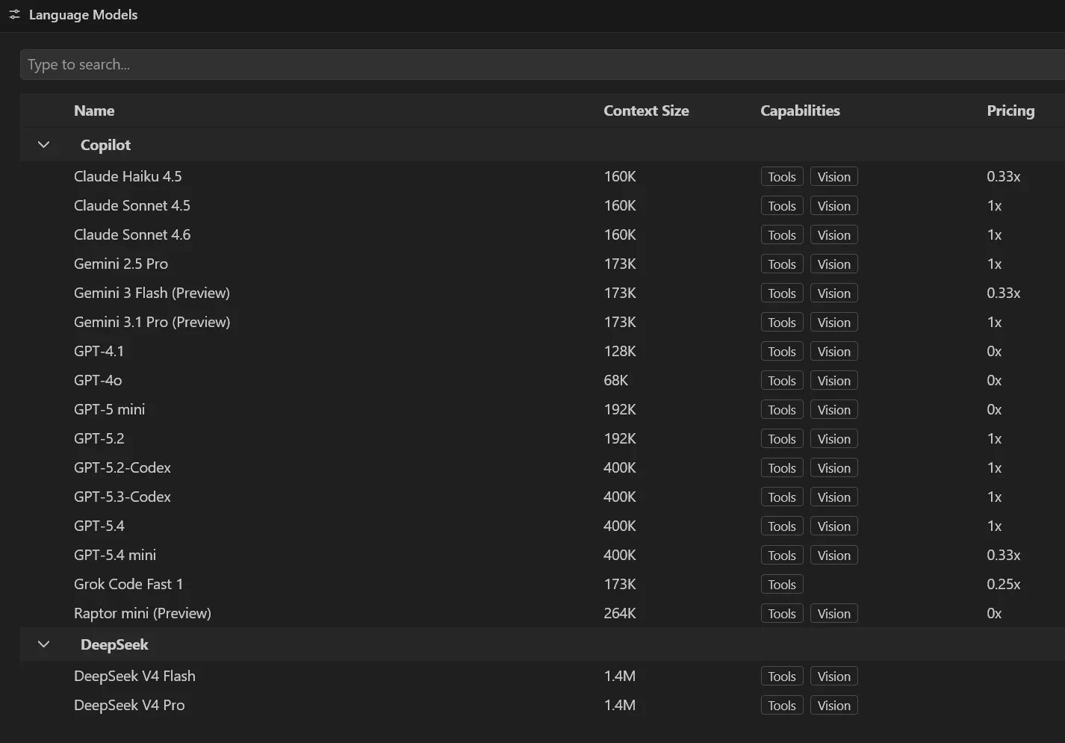Viewport: 1065px width, 743px height.
Task: Select the GPT-5.3-Codex model name
Action: pos(122,497)
